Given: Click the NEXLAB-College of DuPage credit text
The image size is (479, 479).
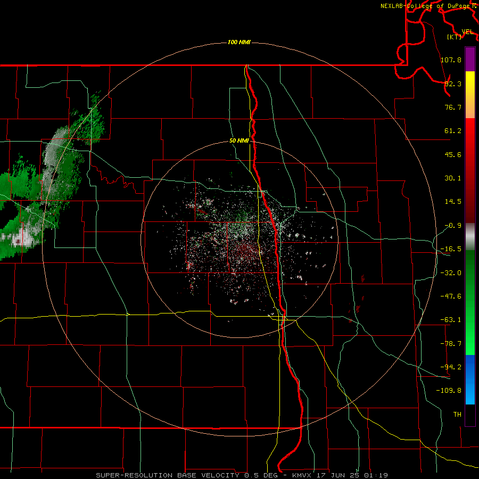Looking at the screenshot, I should point(426,6).
